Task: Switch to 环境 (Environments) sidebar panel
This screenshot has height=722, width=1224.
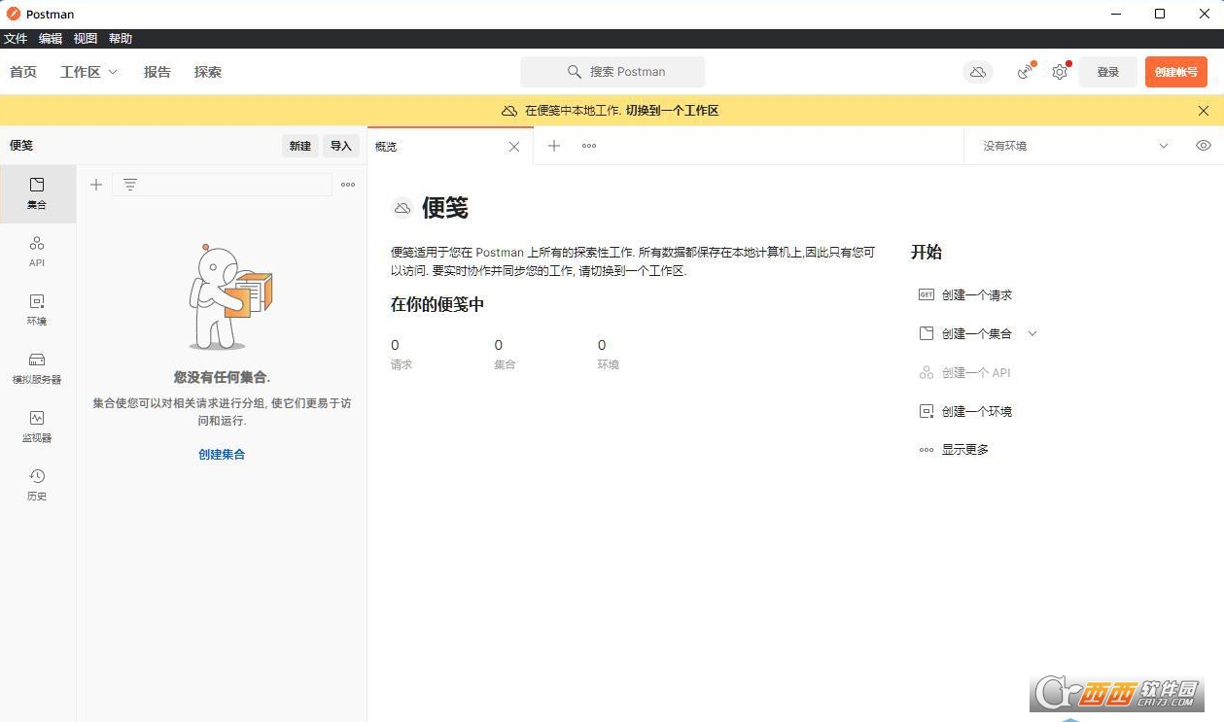Action: coord(37,309)
